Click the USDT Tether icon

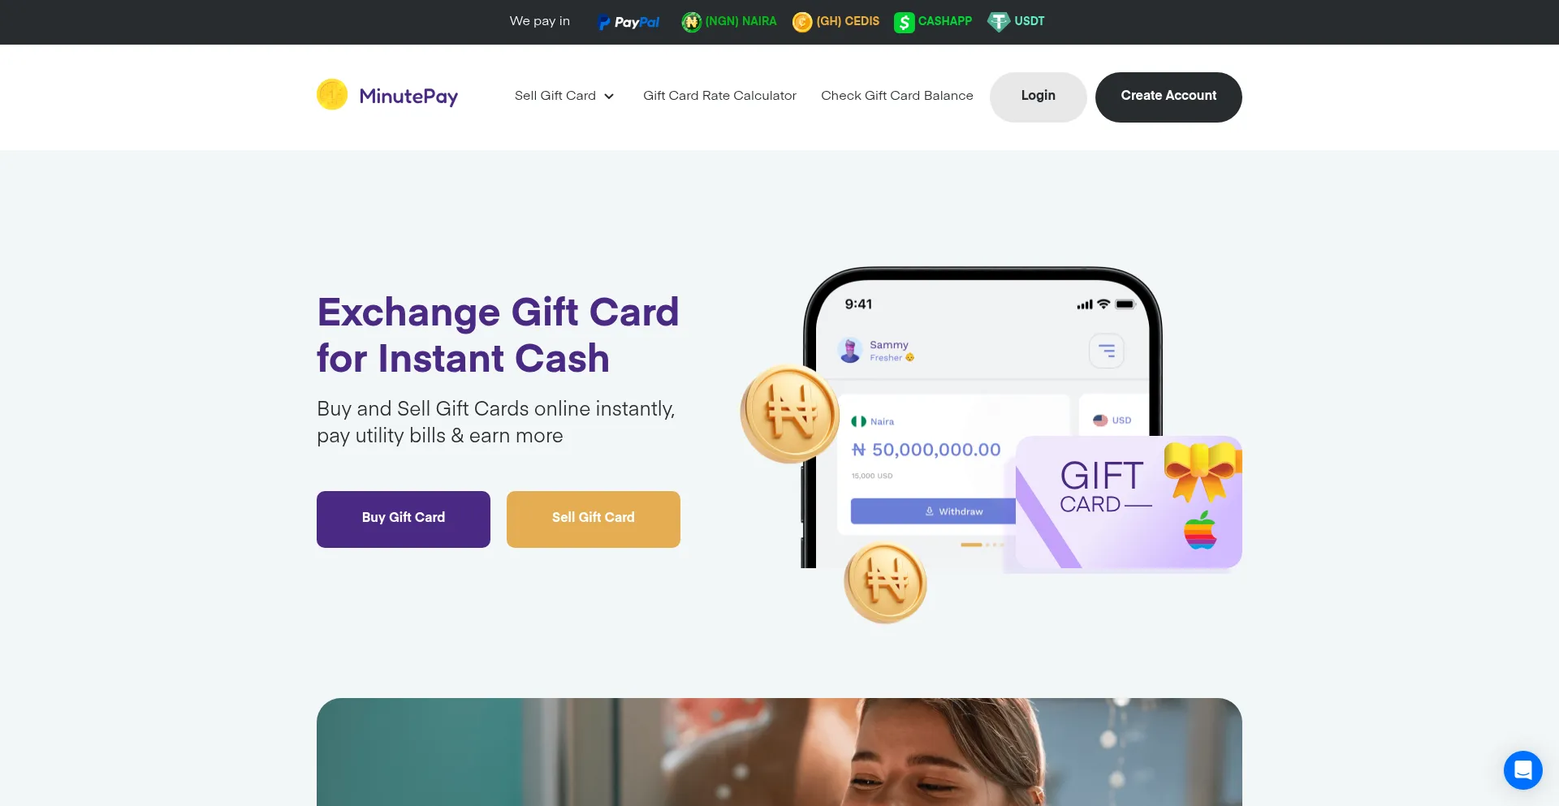(998, 22)
